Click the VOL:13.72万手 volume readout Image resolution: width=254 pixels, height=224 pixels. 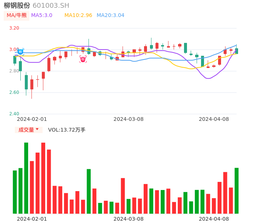(67, 130)
